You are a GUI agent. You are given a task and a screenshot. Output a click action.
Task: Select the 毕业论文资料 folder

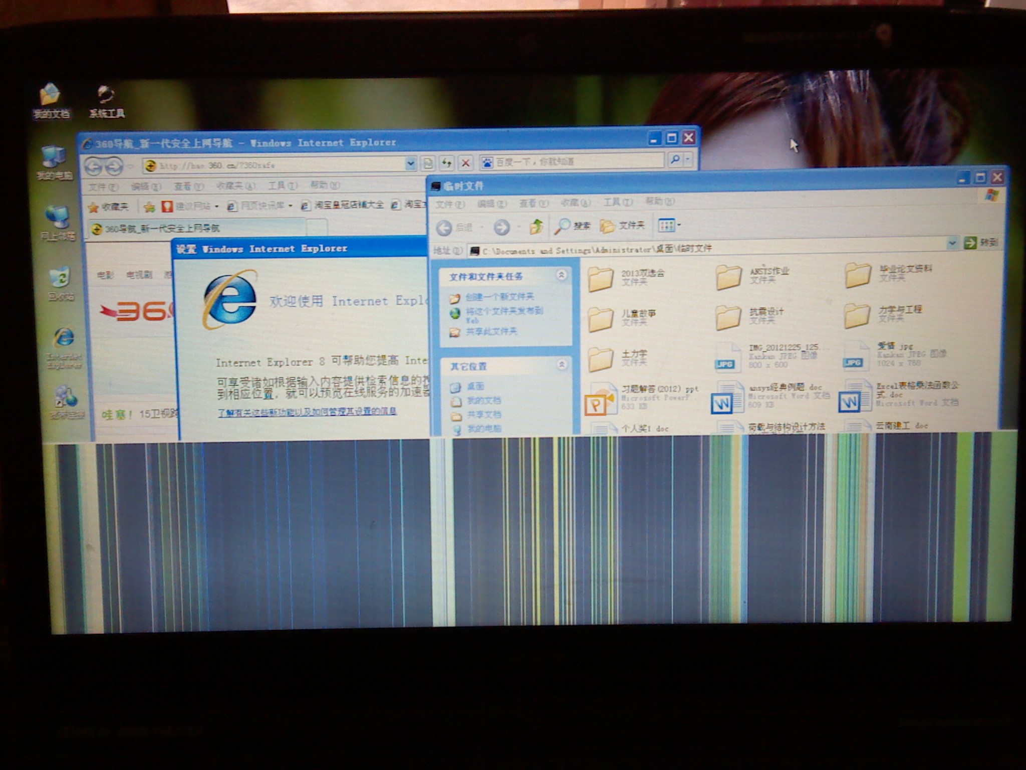[x=889, y=275]
